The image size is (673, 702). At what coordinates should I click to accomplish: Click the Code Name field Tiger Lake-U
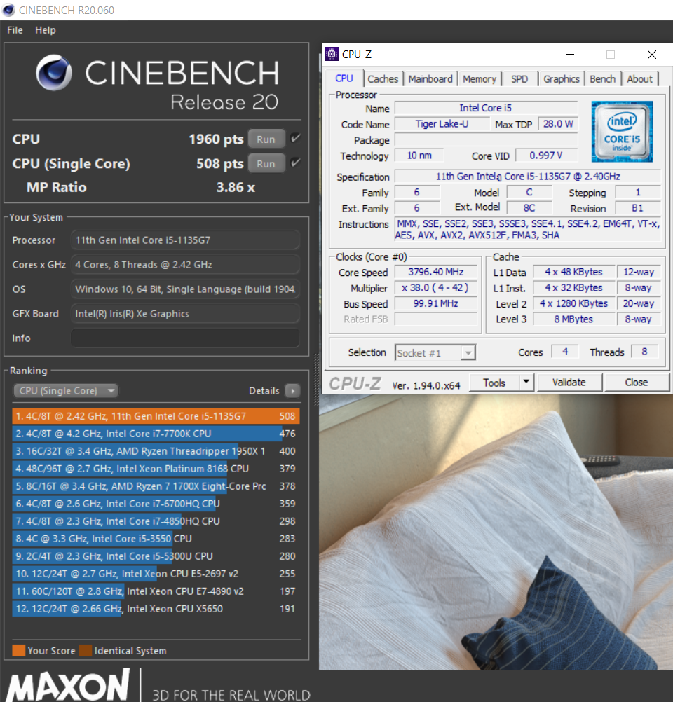pyautogui.click(x=442, y=124)
